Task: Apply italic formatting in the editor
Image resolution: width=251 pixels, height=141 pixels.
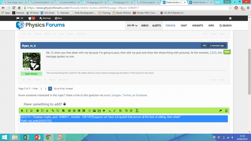Action: click(27, 111)
